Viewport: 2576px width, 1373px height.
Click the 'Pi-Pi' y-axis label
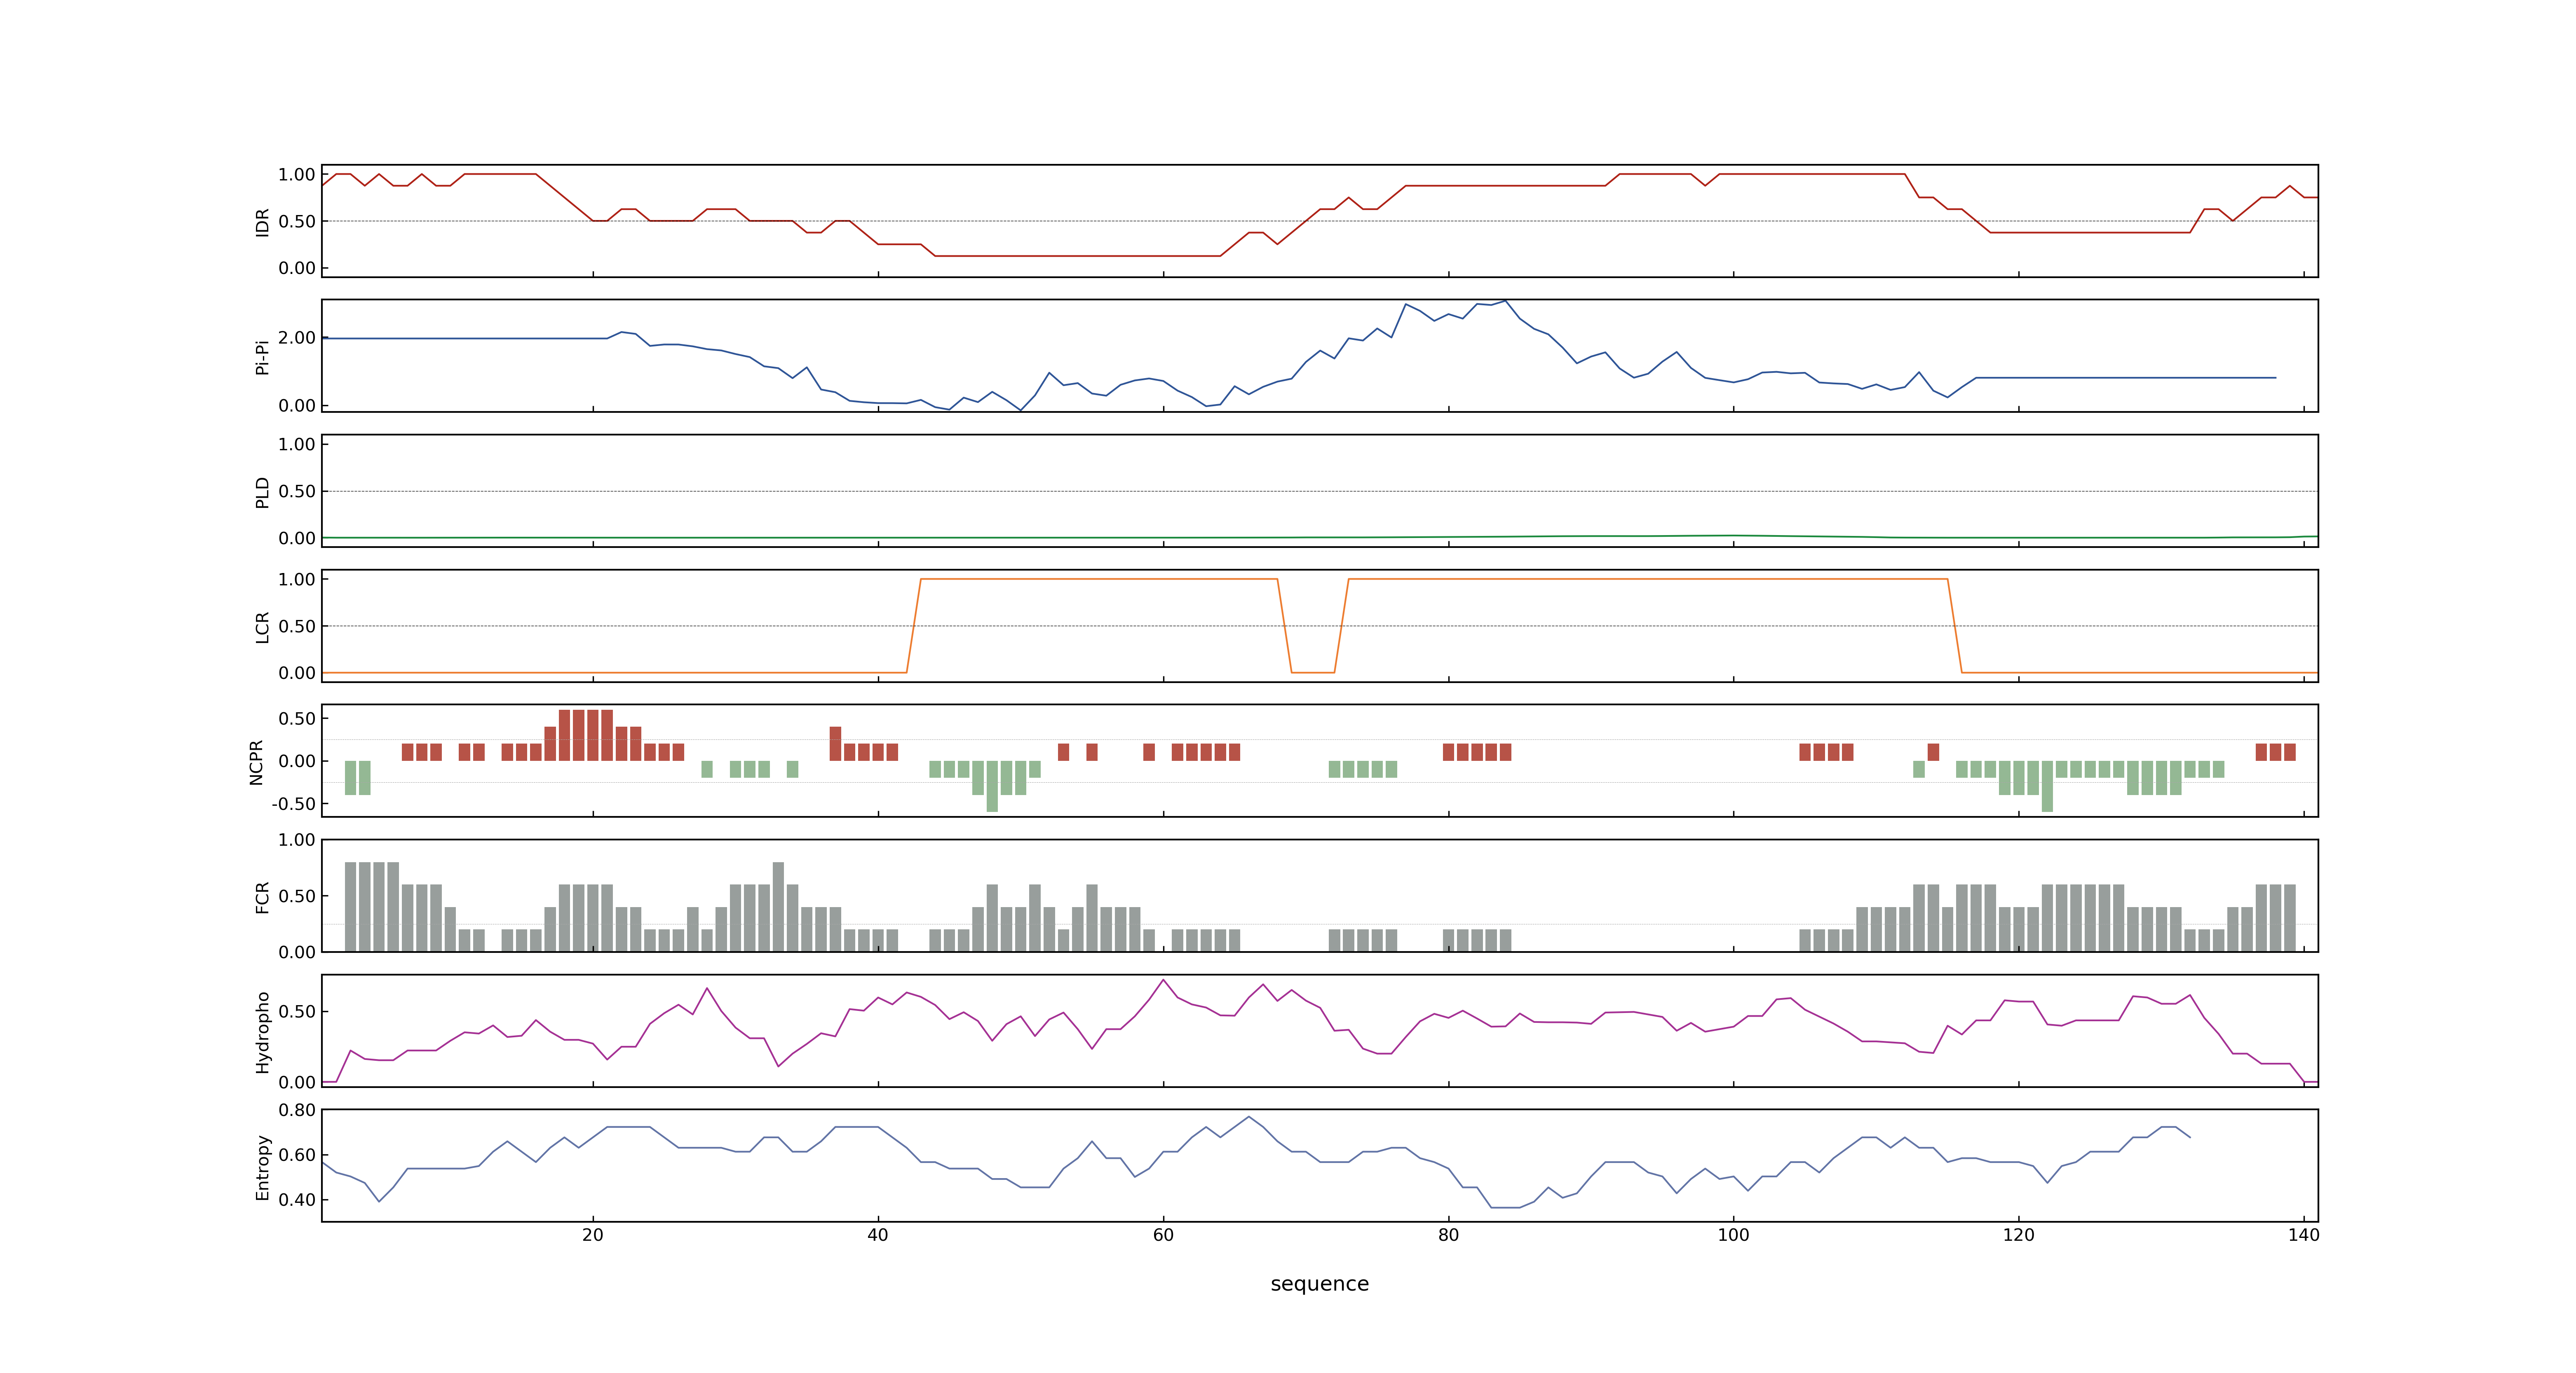tap(263, 357)
